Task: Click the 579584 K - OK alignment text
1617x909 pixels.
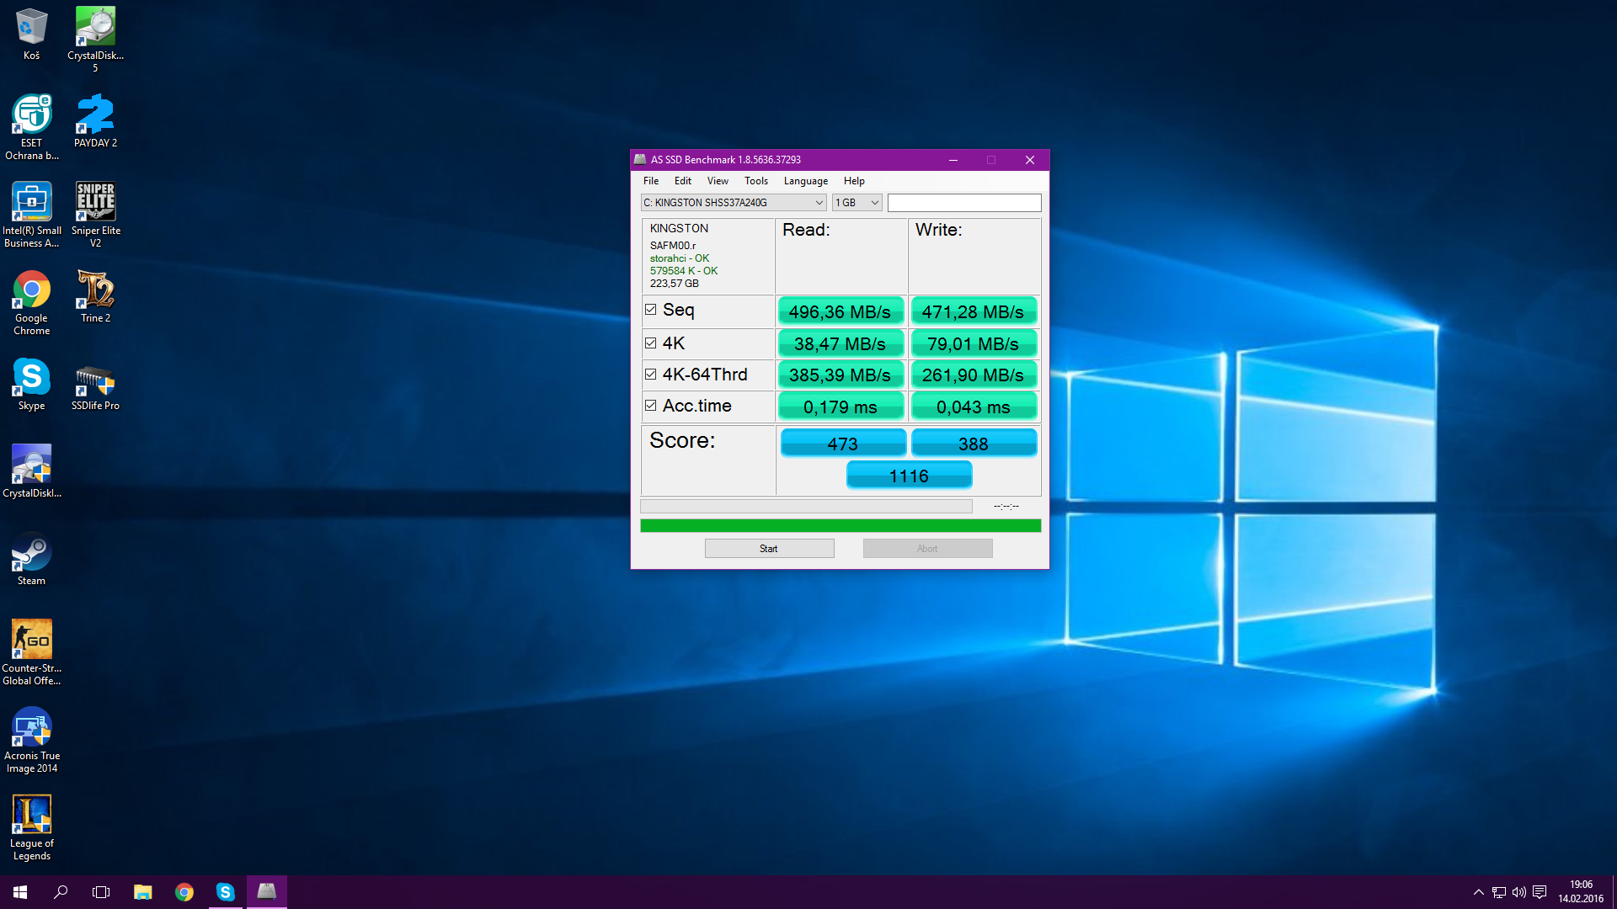Action: [x=684, y=271]
